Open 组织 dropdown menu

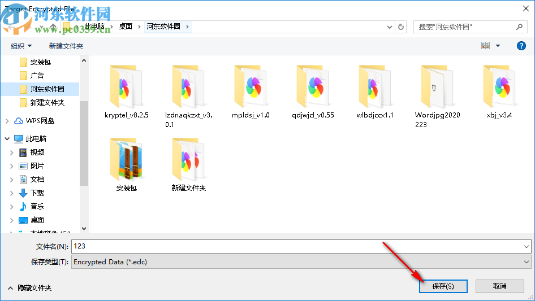coord(21,46)
